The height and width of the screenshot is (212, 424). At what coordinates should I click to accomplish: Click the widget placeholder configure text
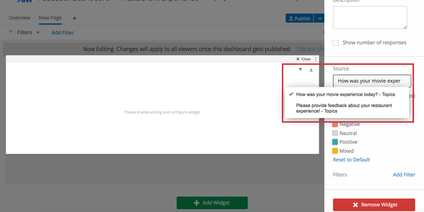[x=162, y=112]
